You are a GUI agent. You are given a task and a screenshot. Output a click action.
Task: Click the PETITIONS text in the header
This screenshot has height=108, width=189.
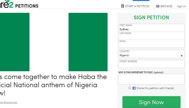point(27,6)
